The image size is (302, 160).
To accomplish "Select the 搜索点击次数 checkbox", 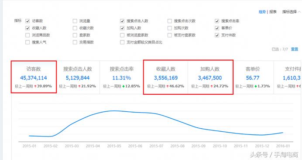I will (169, 21).
